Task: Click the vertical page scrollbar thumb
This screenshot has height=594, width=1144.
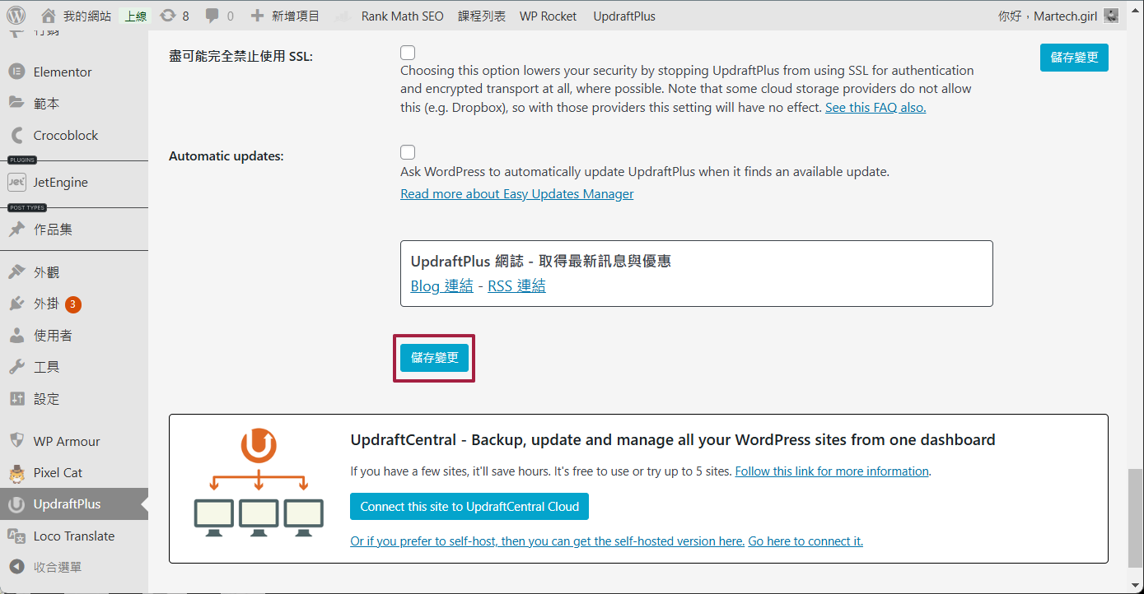Action: [1135, 517]
